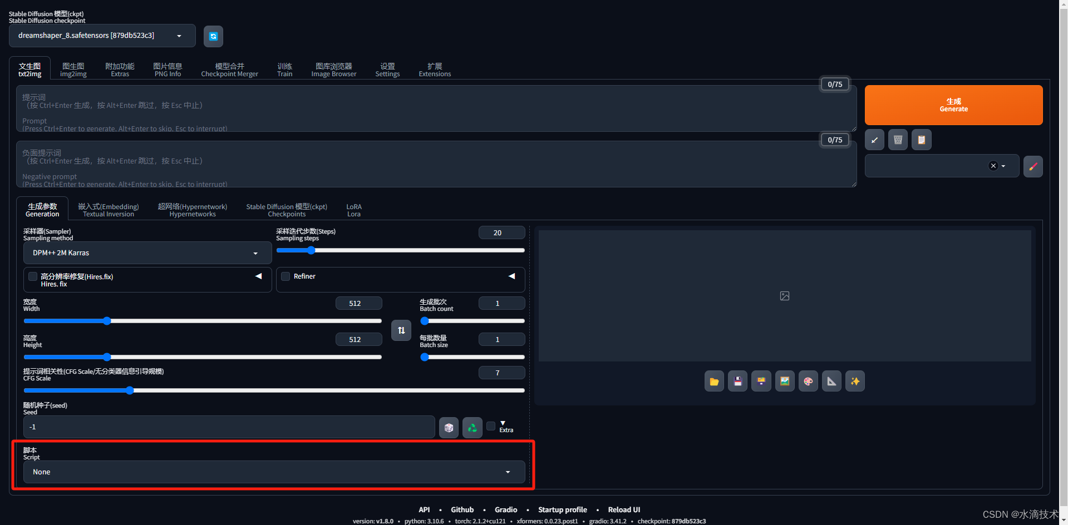Image resolution: width=1068 pixels, height=525 pixels.
Task: Switch to the Textual Inversion sub-tab
Action: (x=109, y=210)
